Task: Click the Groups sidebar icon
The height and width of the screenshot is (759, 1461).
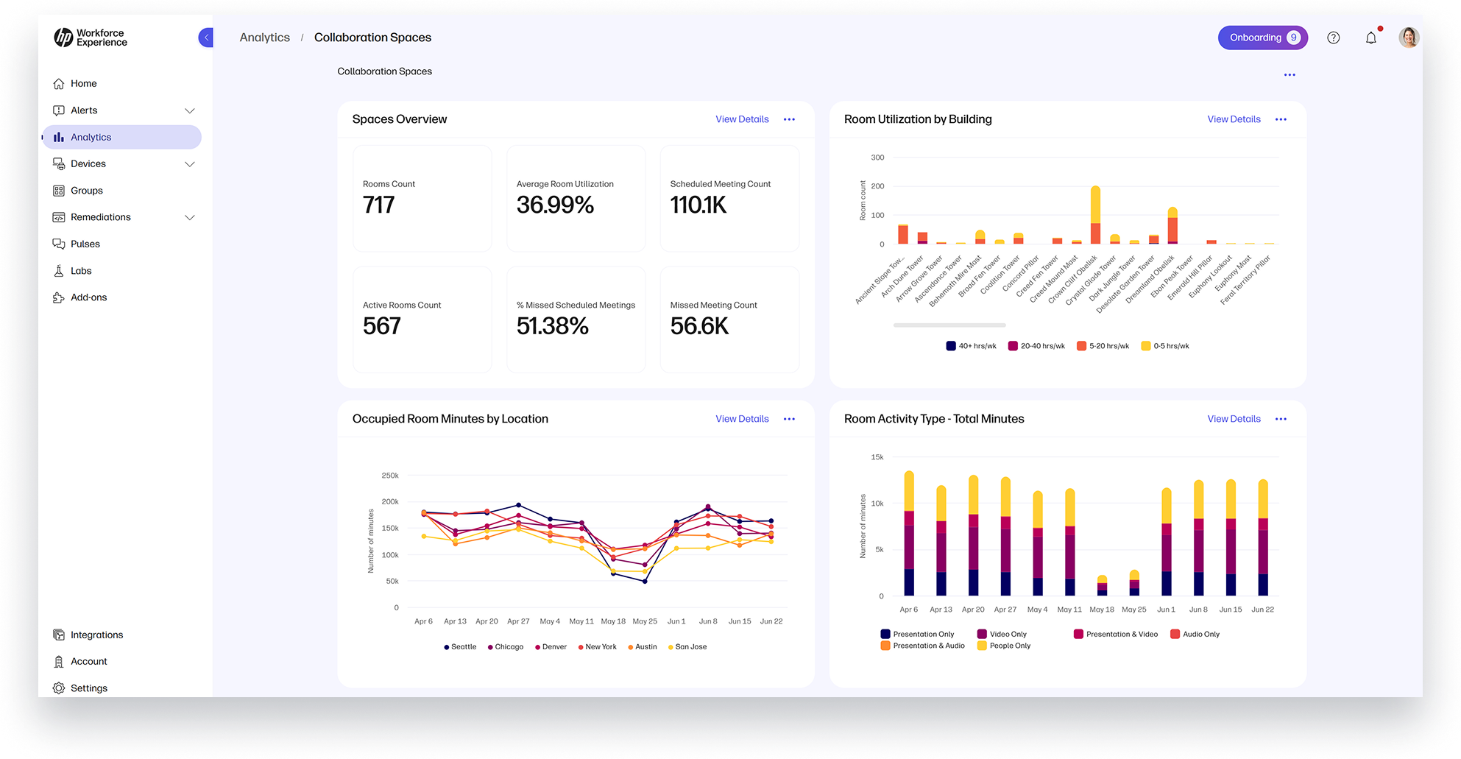Action: 59,190
